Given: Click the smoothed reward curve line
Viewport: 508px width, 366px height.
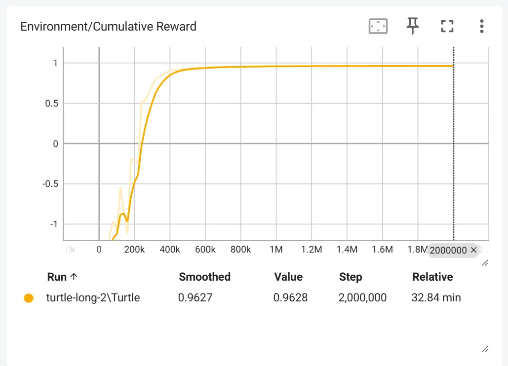Looking at the screenshot, I should 296,66.
